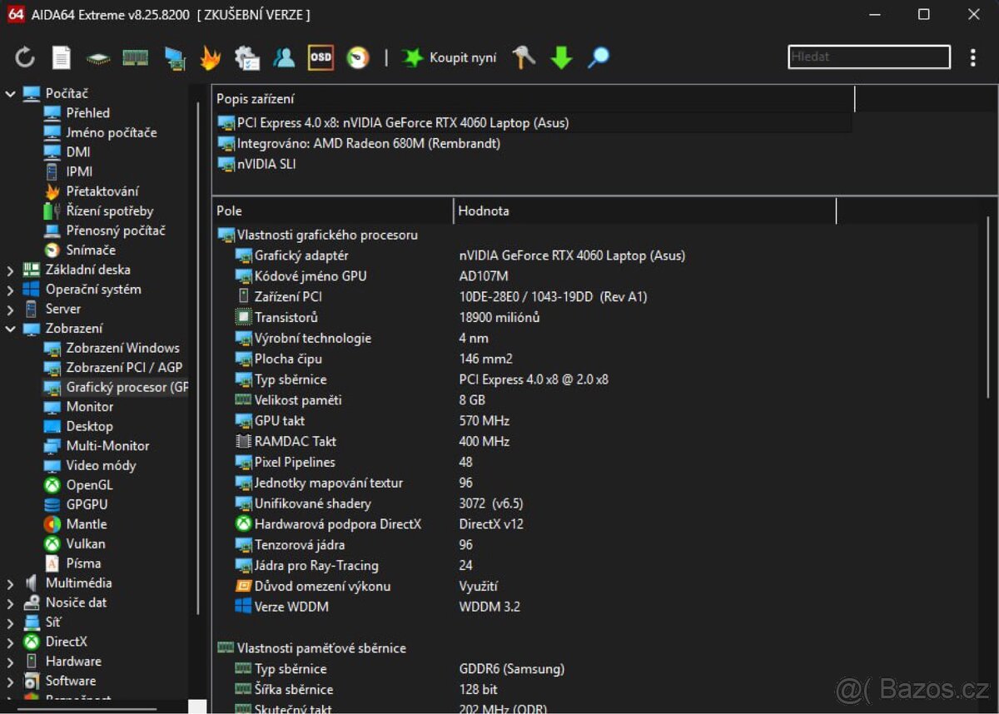Expand the Nosiče dat node
Screen dimensions: 999x714
coord(10,603)
